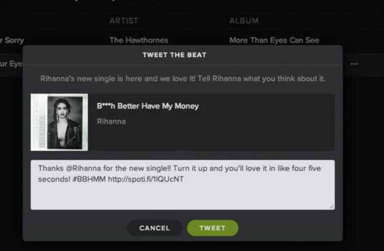Click the Rihanna artist name under song title
Image resolution: width=384 pixels, height=251 pixels.
(x=111, y=121)
